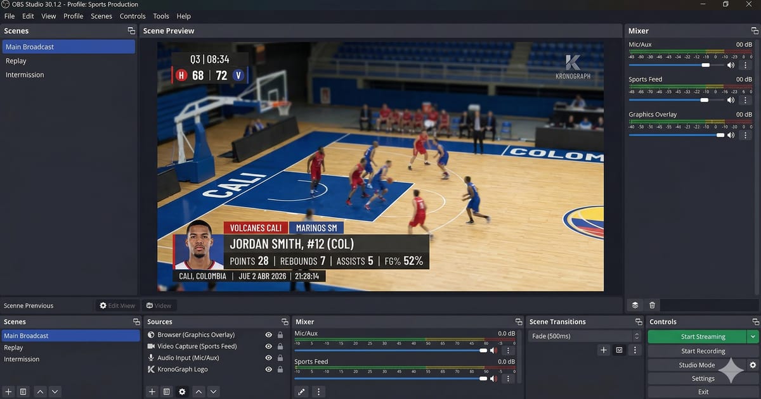Open the Fade (500ms) transition dropdown
Viewport: 761px width, 399px height.
point(583,336)
